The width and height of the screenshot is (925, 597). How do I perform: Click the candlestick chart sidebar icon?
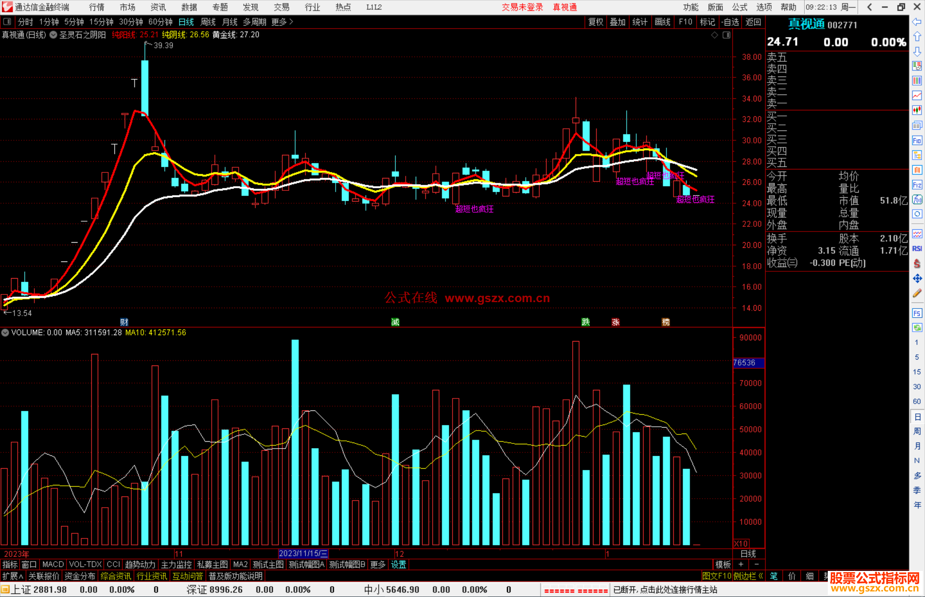point(917,110)
